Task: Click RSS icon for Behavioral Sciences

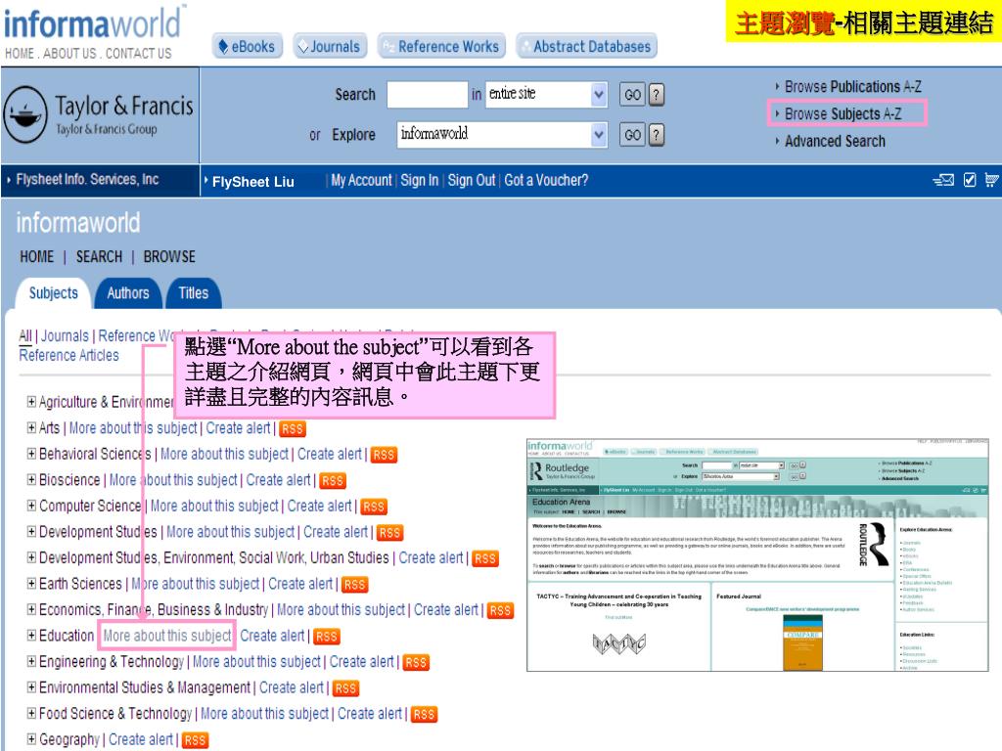Action: point(384,455)
